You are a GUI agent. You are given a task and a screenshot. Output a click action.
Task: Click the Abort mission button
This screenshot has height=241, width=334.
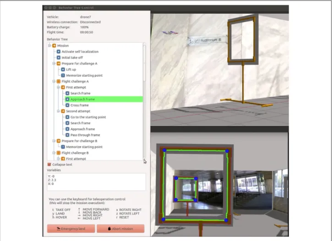click(120, 229)
